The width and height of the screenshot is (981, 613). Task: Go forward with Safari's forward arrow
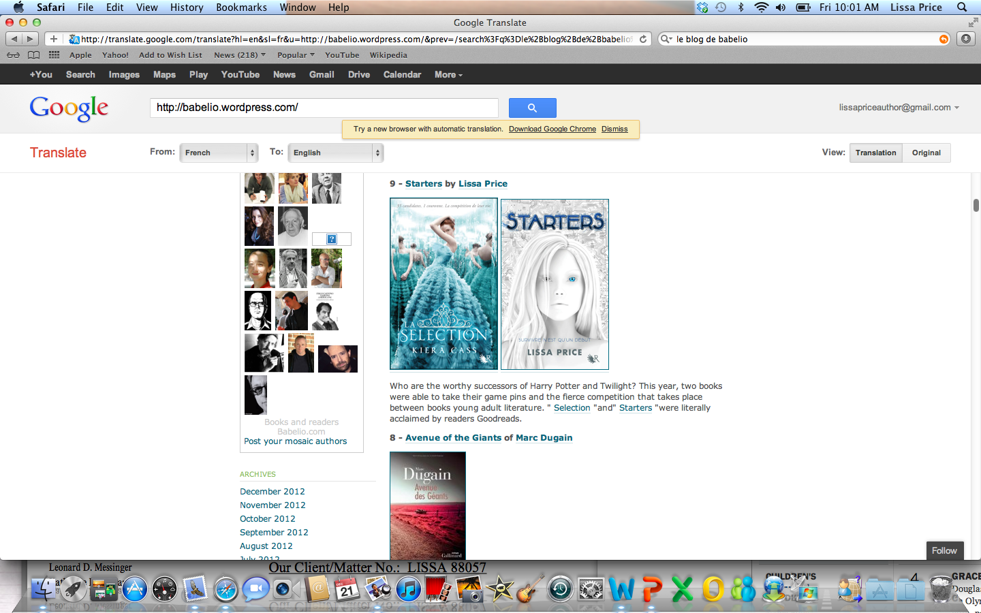(x=31, y=39)
